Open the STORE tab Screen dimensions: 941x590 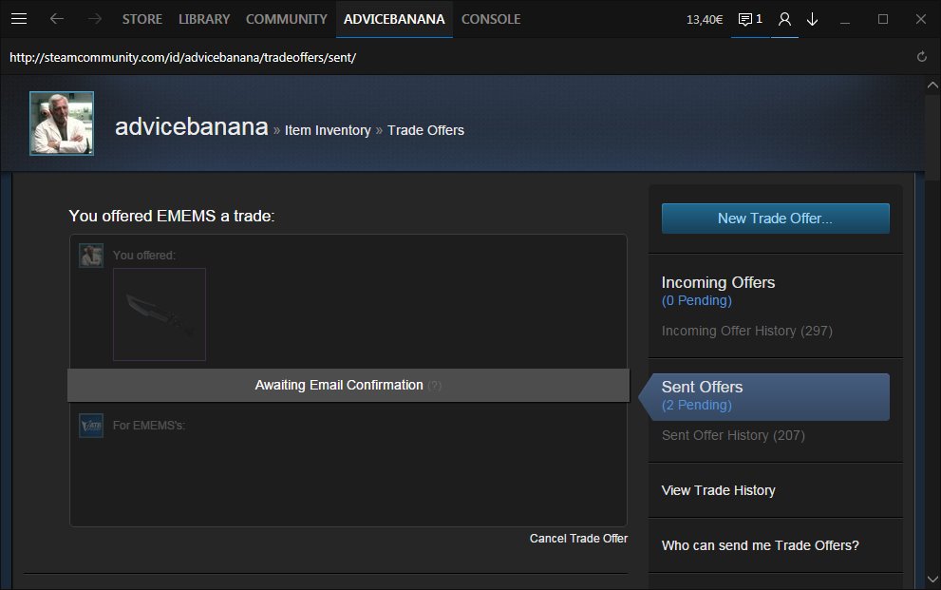[142, 19]
